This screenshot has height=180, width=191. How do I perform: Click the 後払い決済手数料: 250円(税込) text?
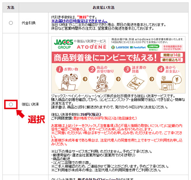[76, 114]
